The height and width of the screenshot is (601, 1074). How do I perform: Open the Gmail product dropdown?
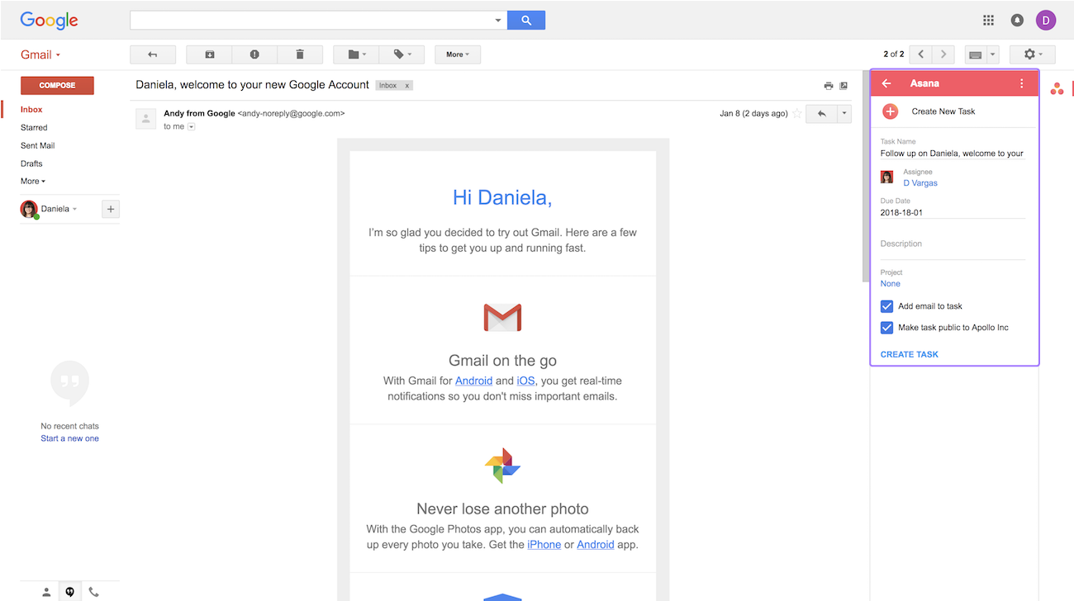pos(40,54)
